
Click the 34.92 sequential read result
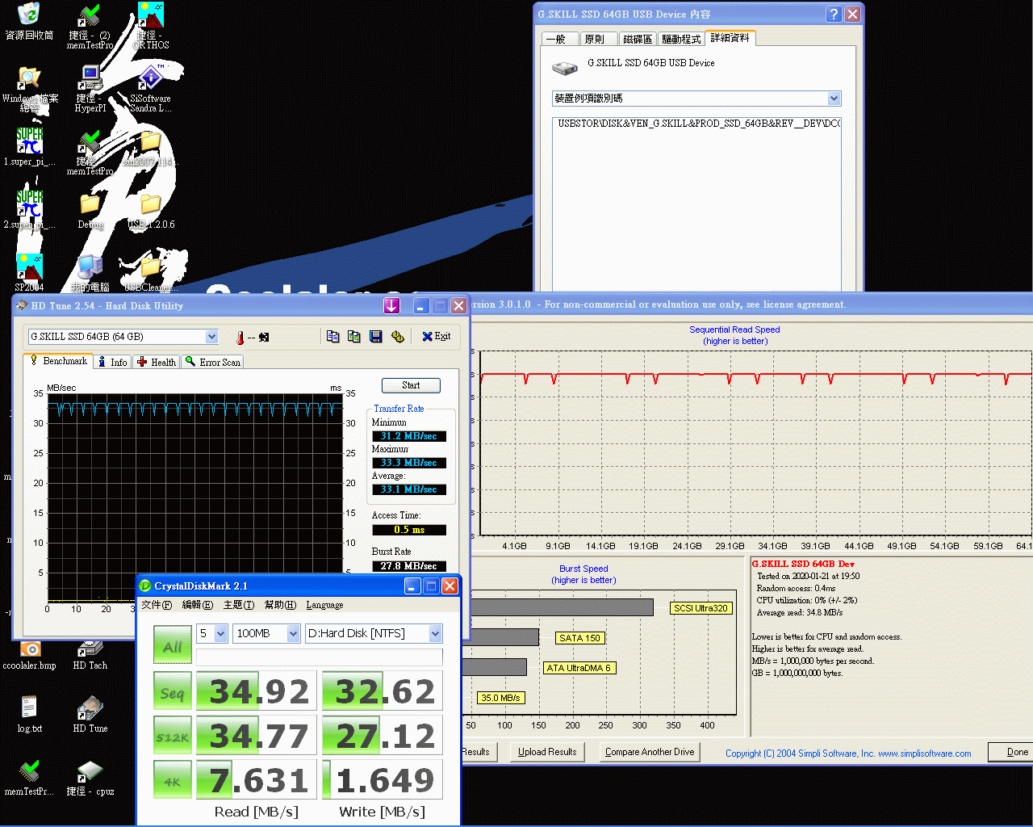[258, 692]
